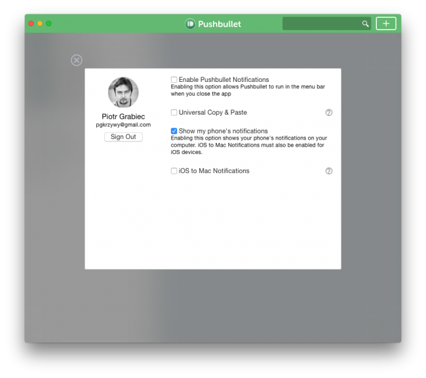Sign out of the account
Viewport: 426px width, 378px height.
click(123, 137)
